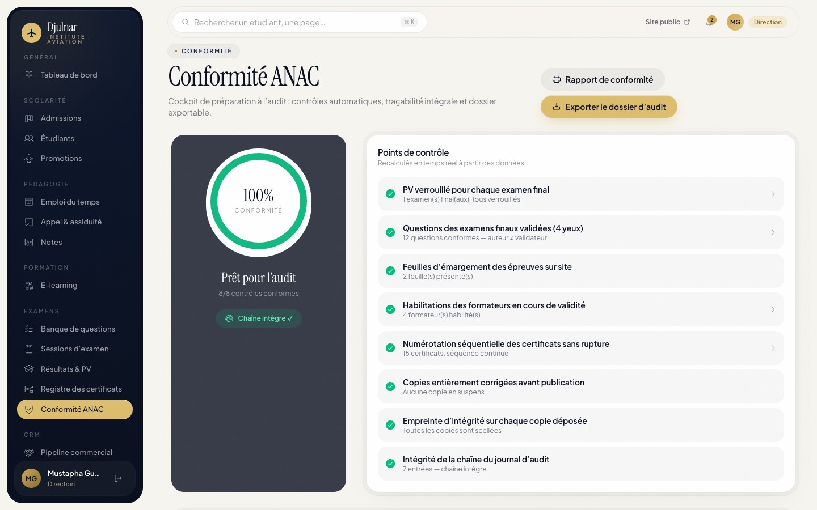This screenshot has height=510, width=817.
Task: Click the search magnifier icon
Action: click(x=186, y=22)
